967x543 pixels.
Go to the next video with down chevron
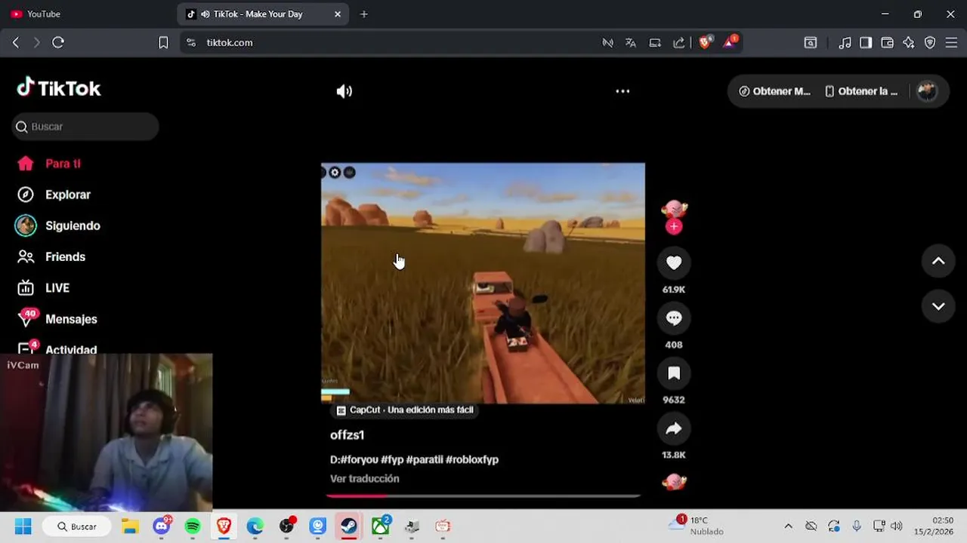click(x=938, y=306)
